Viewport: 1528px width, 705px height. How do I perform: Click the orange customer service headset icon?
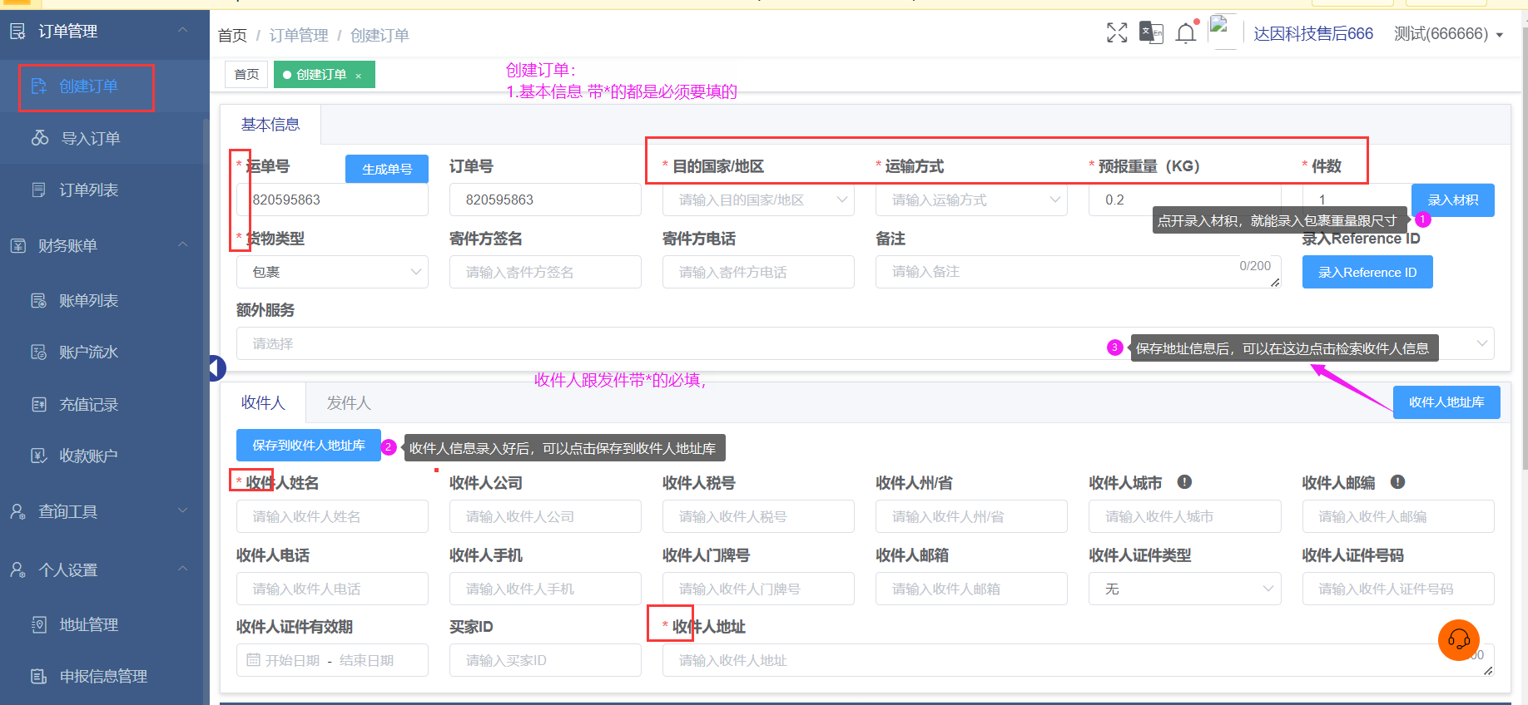click(1458, 640)
